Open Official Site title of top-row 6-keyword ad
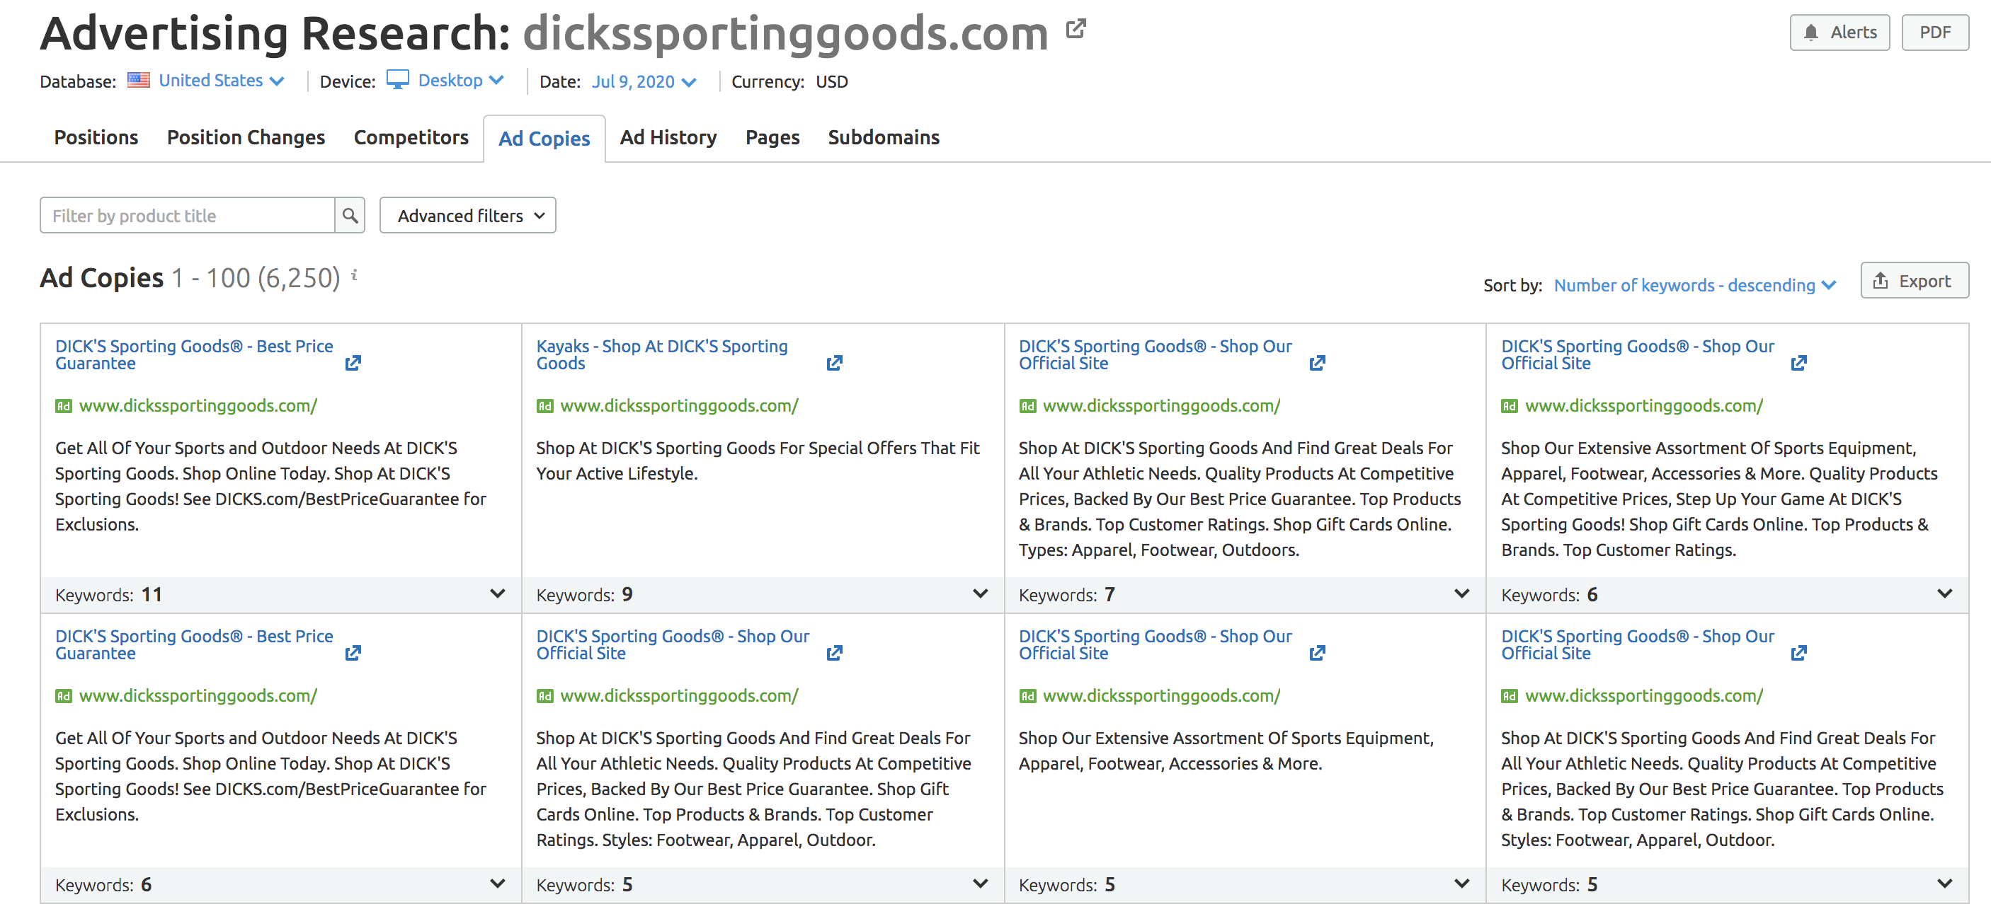This screenshot has height=904, width=1991. pyautogui.click(x=1637, y=354)
